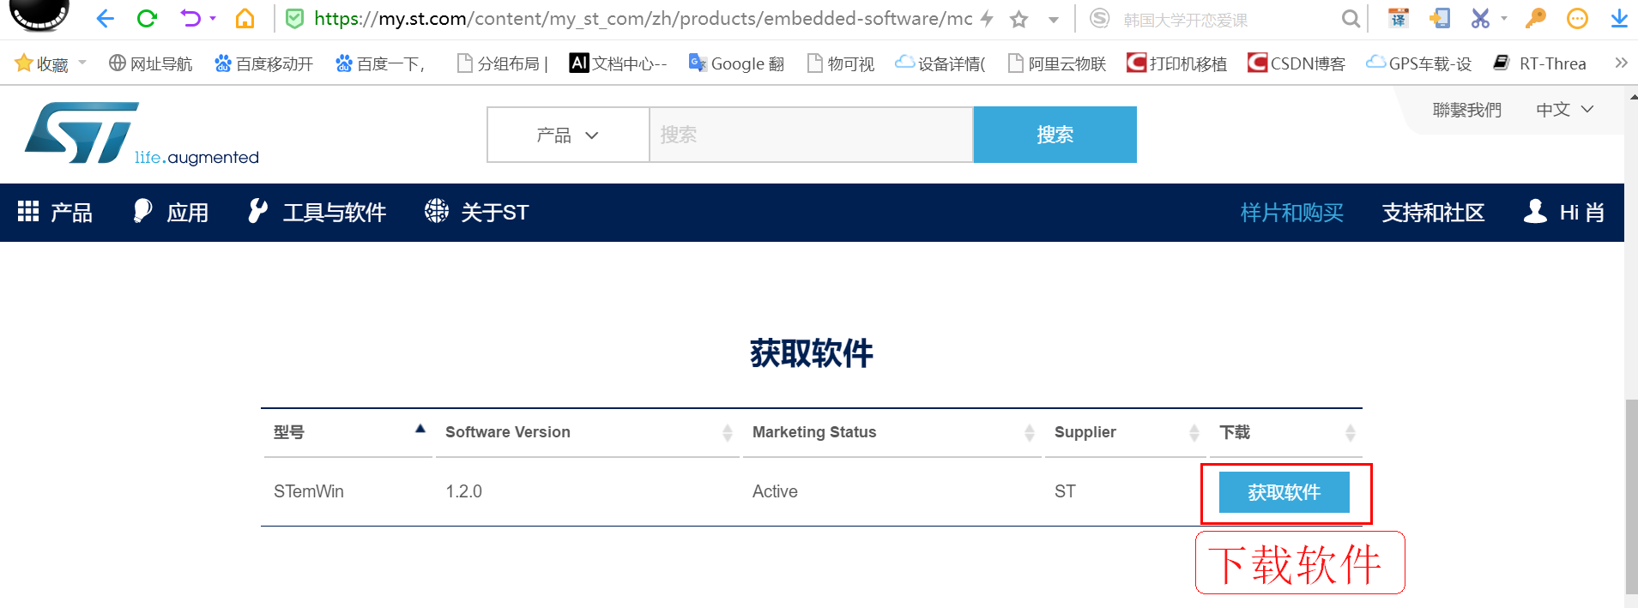Open the 支持和社区 menu
Viewport: 1638px width, 608px height.
pyautogui.click(x=1433, y=213)
